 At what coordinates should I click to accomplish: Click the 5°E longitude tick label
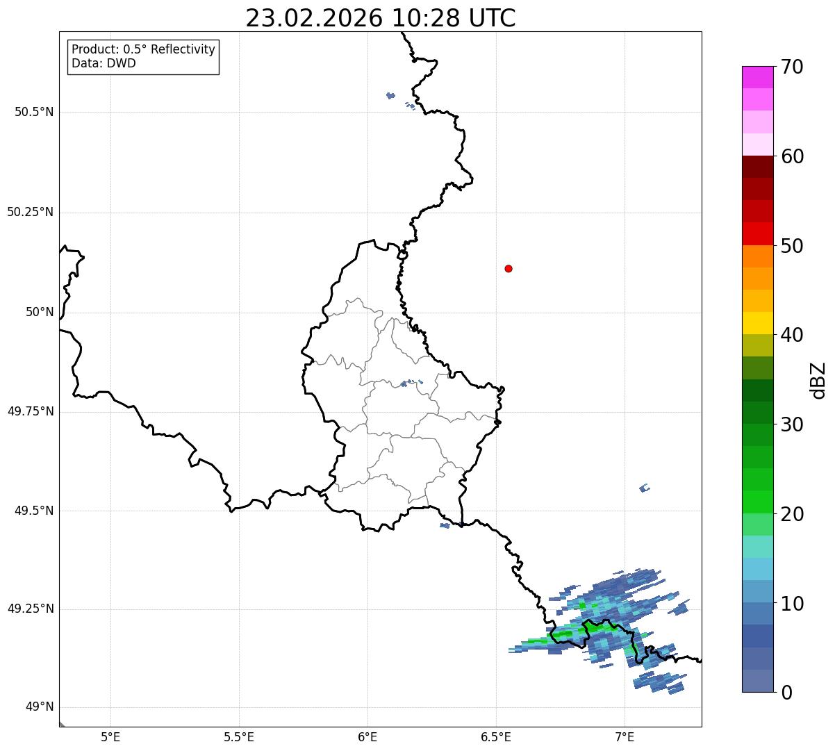tap(110, 736)
